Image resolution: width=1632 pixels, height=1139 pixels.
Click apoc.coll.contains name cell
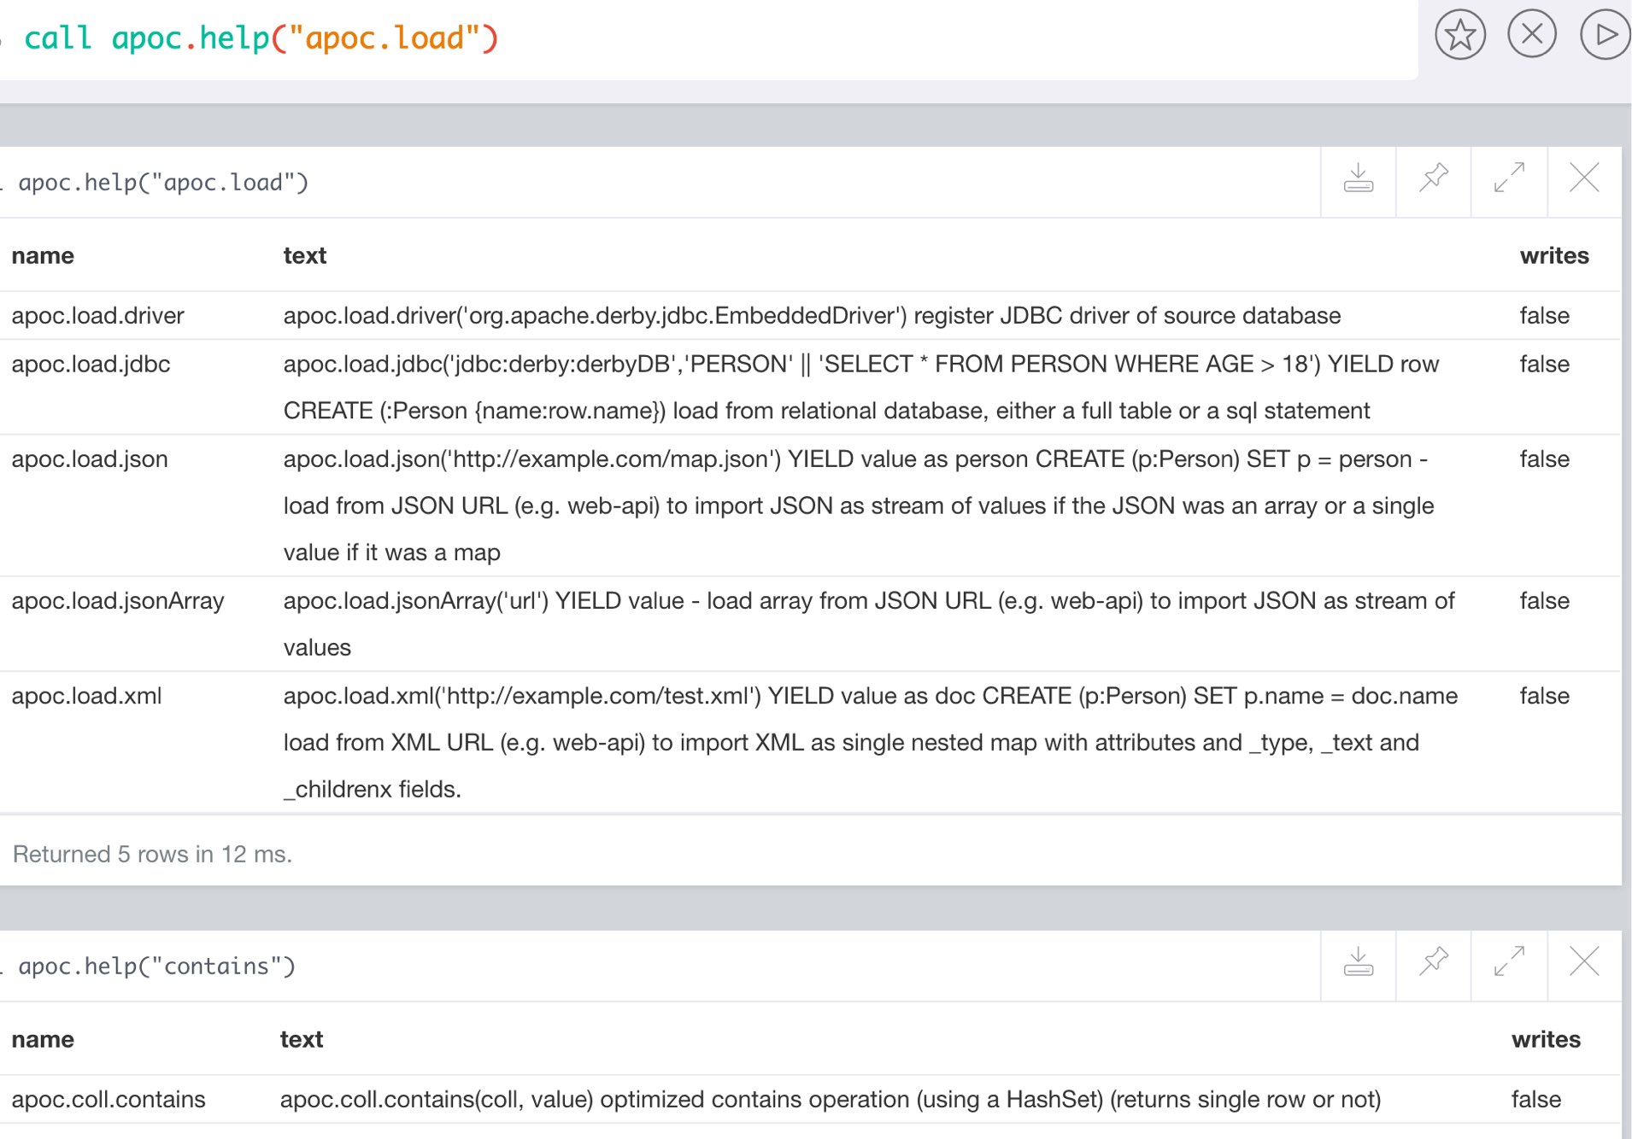pos(109,1100)
